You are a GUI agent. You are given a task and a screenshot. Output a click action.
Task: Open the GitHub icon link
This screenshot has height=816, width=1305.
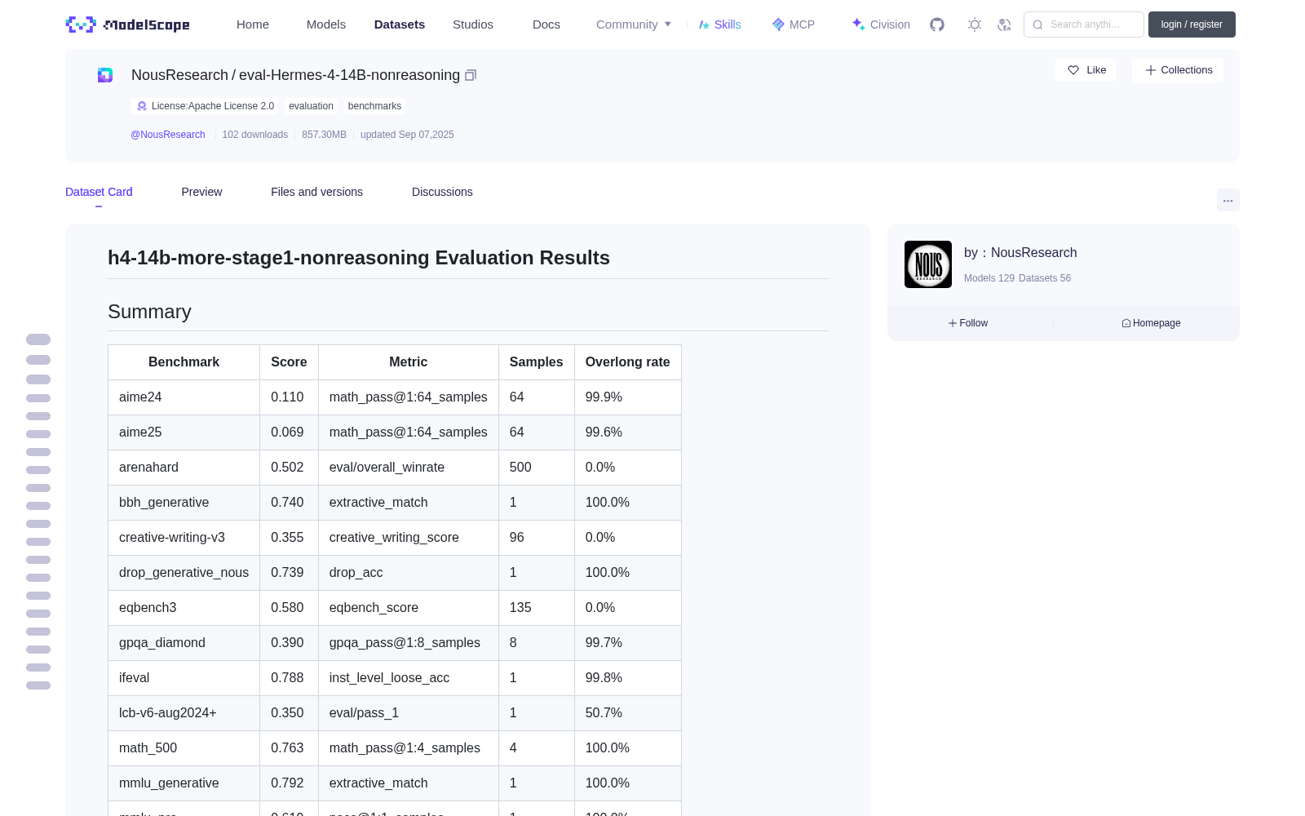coord(937,24)
